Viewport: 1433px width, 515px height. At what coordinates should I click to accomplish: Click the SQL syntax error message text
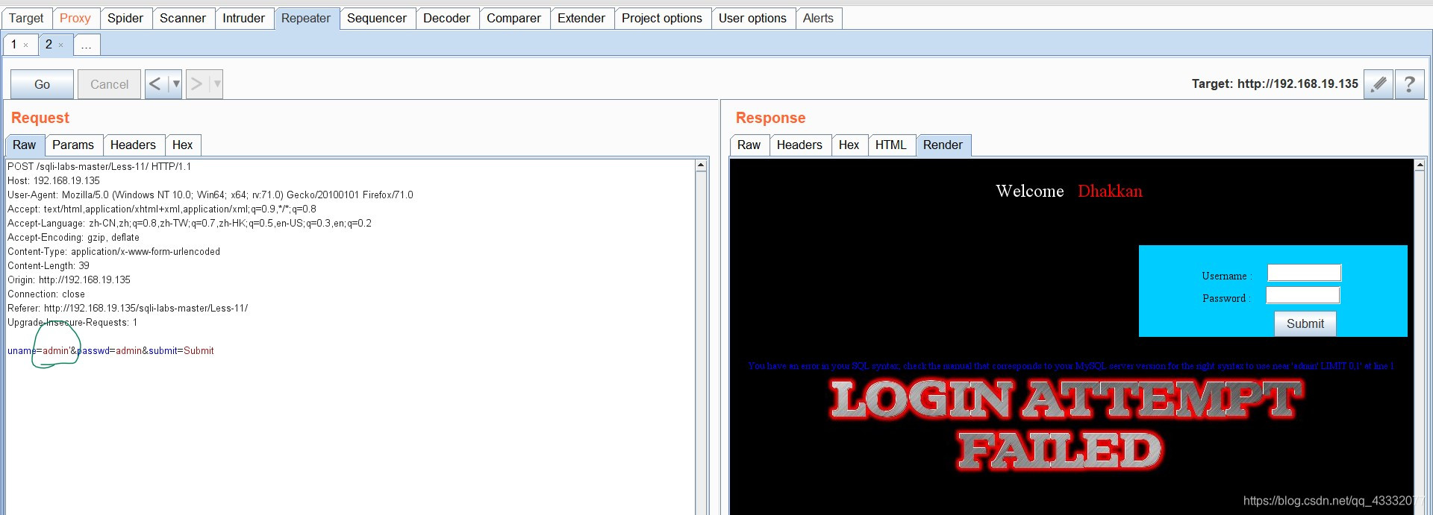click(1070, 366)
